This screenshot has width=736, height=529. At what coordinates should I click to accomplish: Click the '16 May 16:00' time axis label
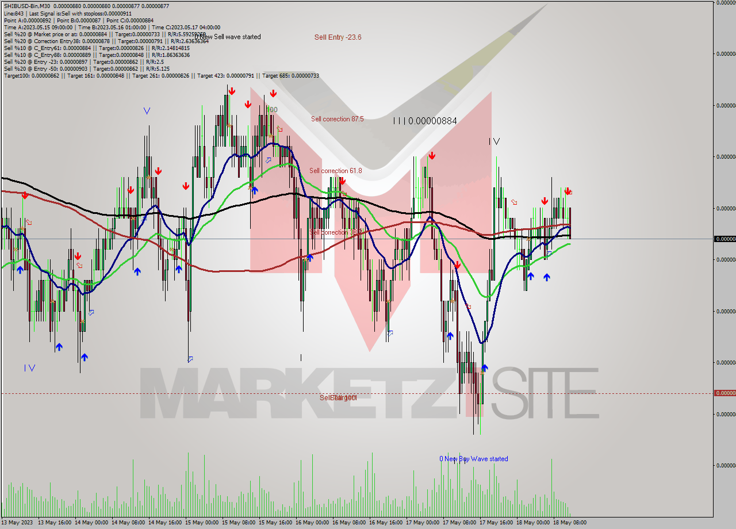tap(385, 523)
